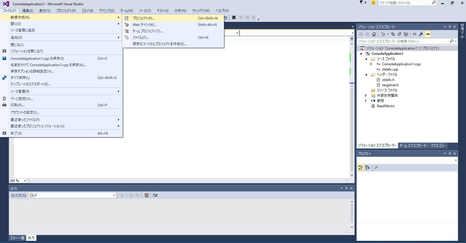Screen dimensions: 466x243
Task: Click the Quick Launch search field
Action: [404, 3]
